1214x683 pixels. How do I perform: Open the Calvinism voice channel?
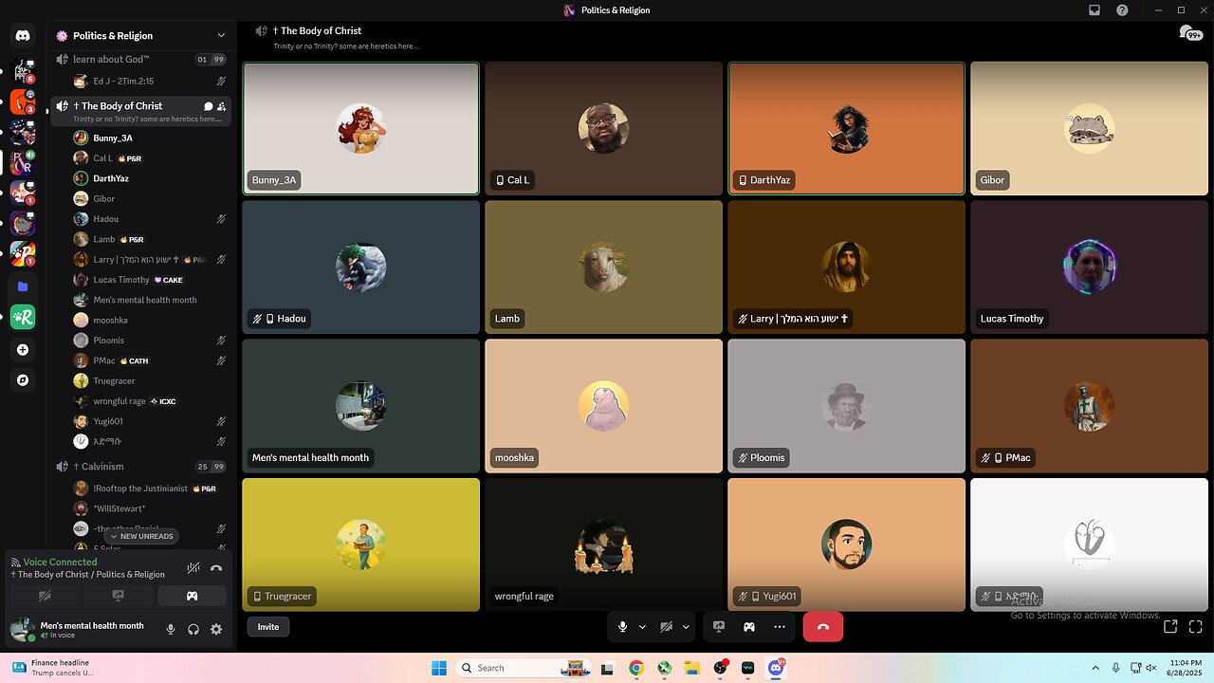pyautogui.click(x=141, y=467)
